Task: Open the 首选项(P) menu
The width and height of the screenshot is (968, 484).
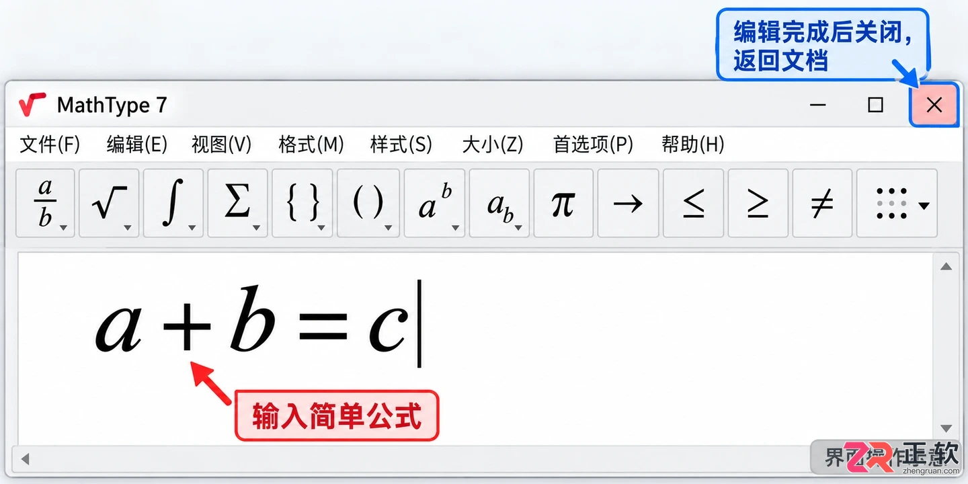Action: pos(593,144)
